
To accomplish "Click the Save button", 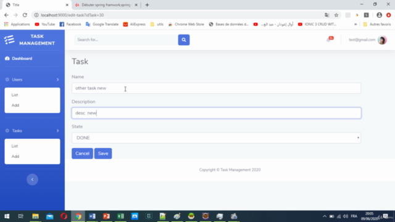I will (103, 154).
